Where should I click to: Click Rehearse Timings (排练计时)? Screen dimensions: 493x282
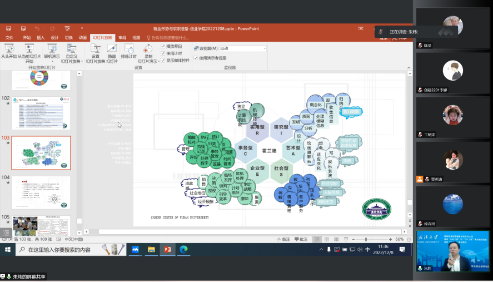tap(129, 51)
